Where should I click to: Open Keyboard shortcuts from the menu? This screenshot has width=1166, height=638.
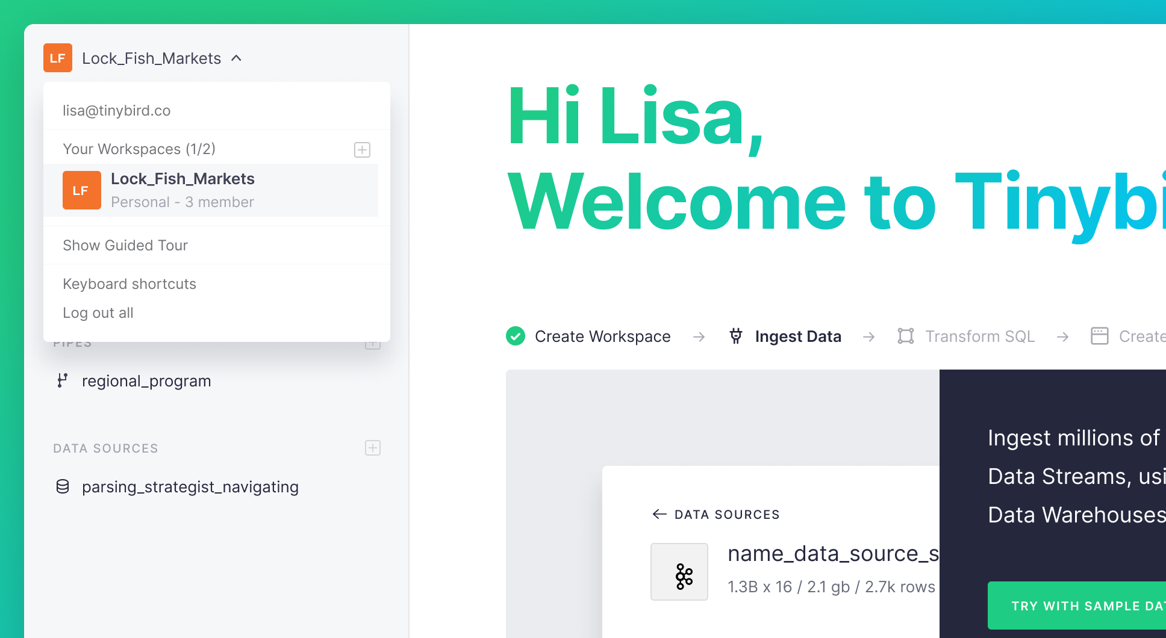(x=129, y=284)
